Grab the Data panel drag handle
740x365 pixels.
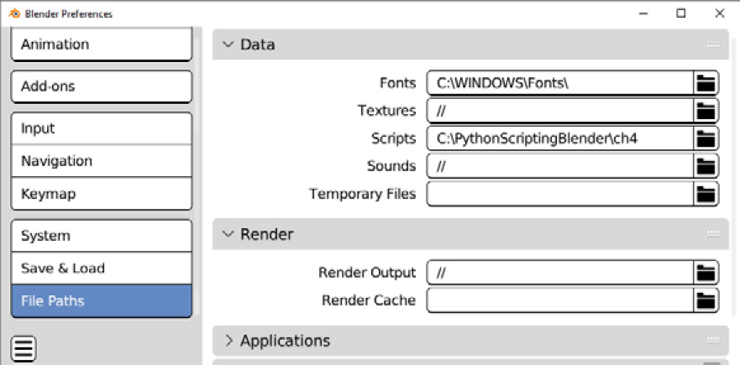(713, 44)
